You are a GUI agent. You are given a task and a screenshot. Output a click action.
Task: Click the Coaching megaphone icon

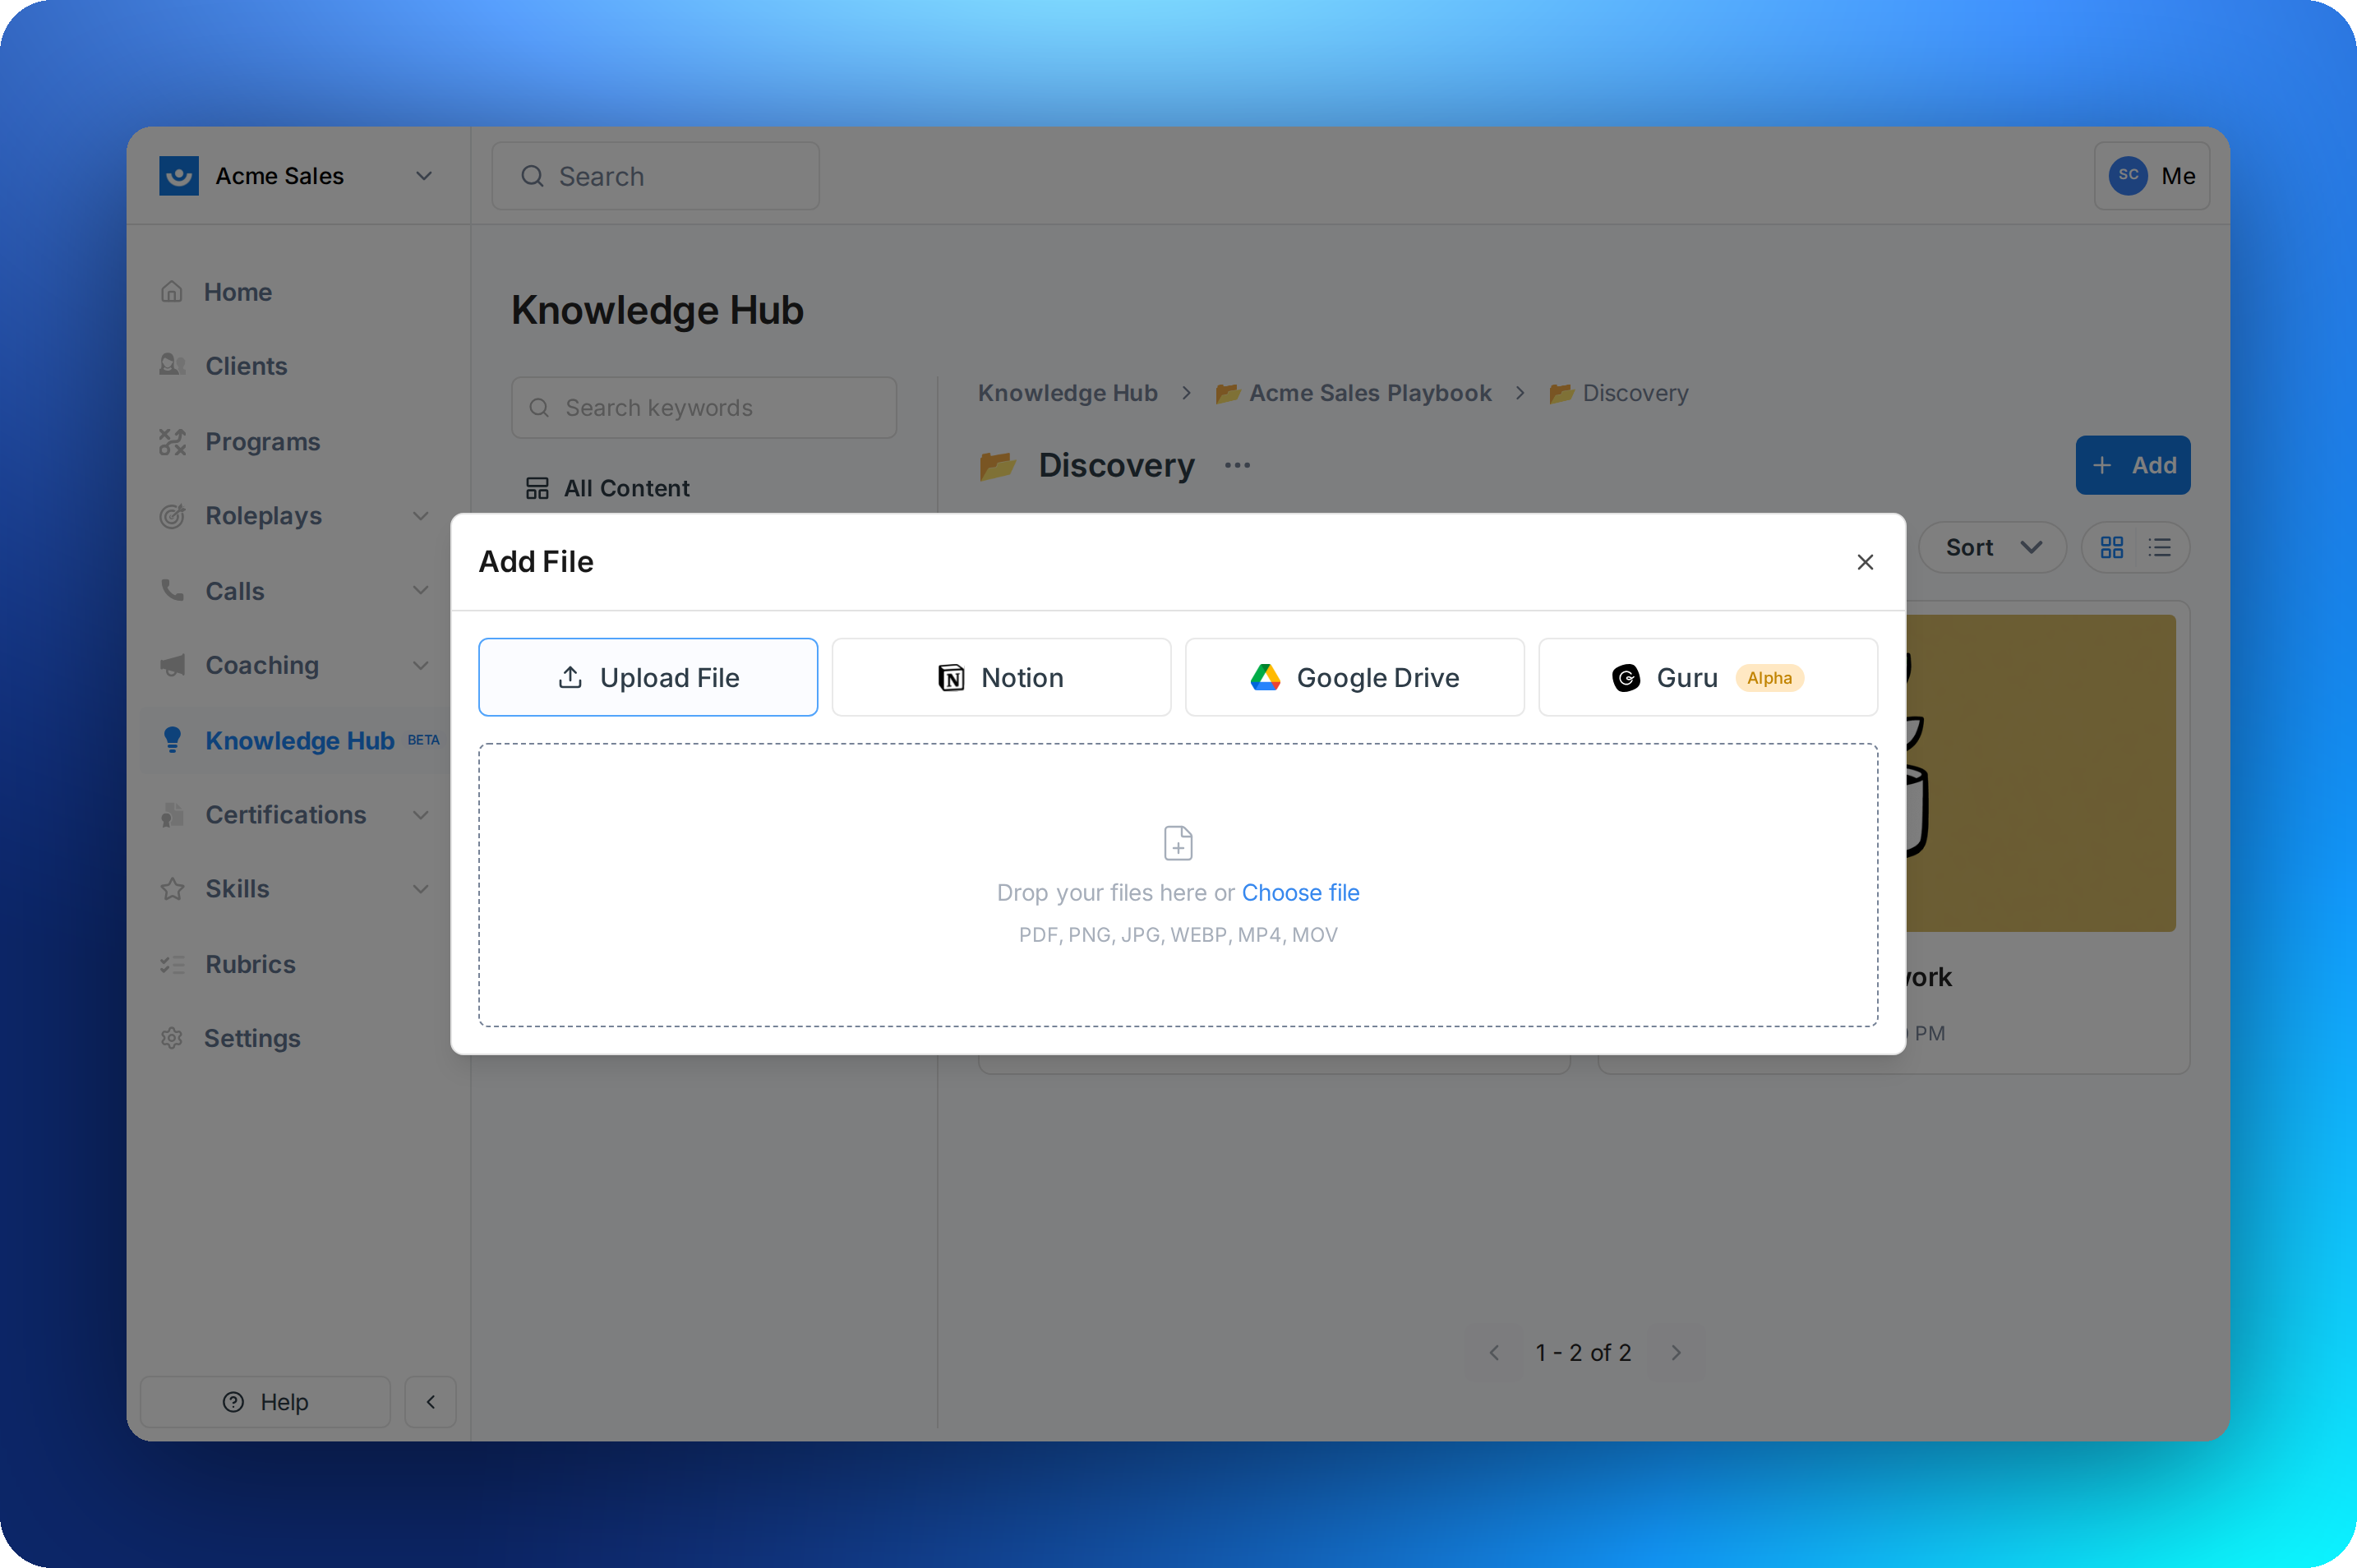172,665
